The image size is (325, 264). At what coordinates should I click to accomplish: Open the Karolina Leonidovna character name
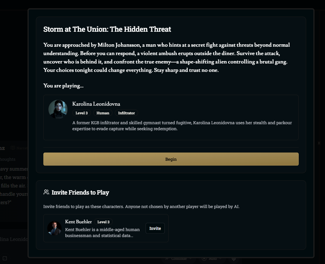pos(96,104)
